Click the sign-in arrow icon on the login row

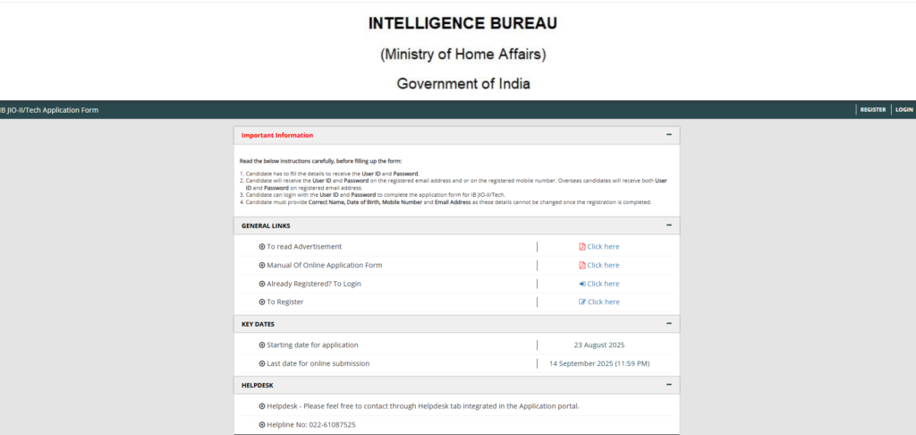coord(581,284)
